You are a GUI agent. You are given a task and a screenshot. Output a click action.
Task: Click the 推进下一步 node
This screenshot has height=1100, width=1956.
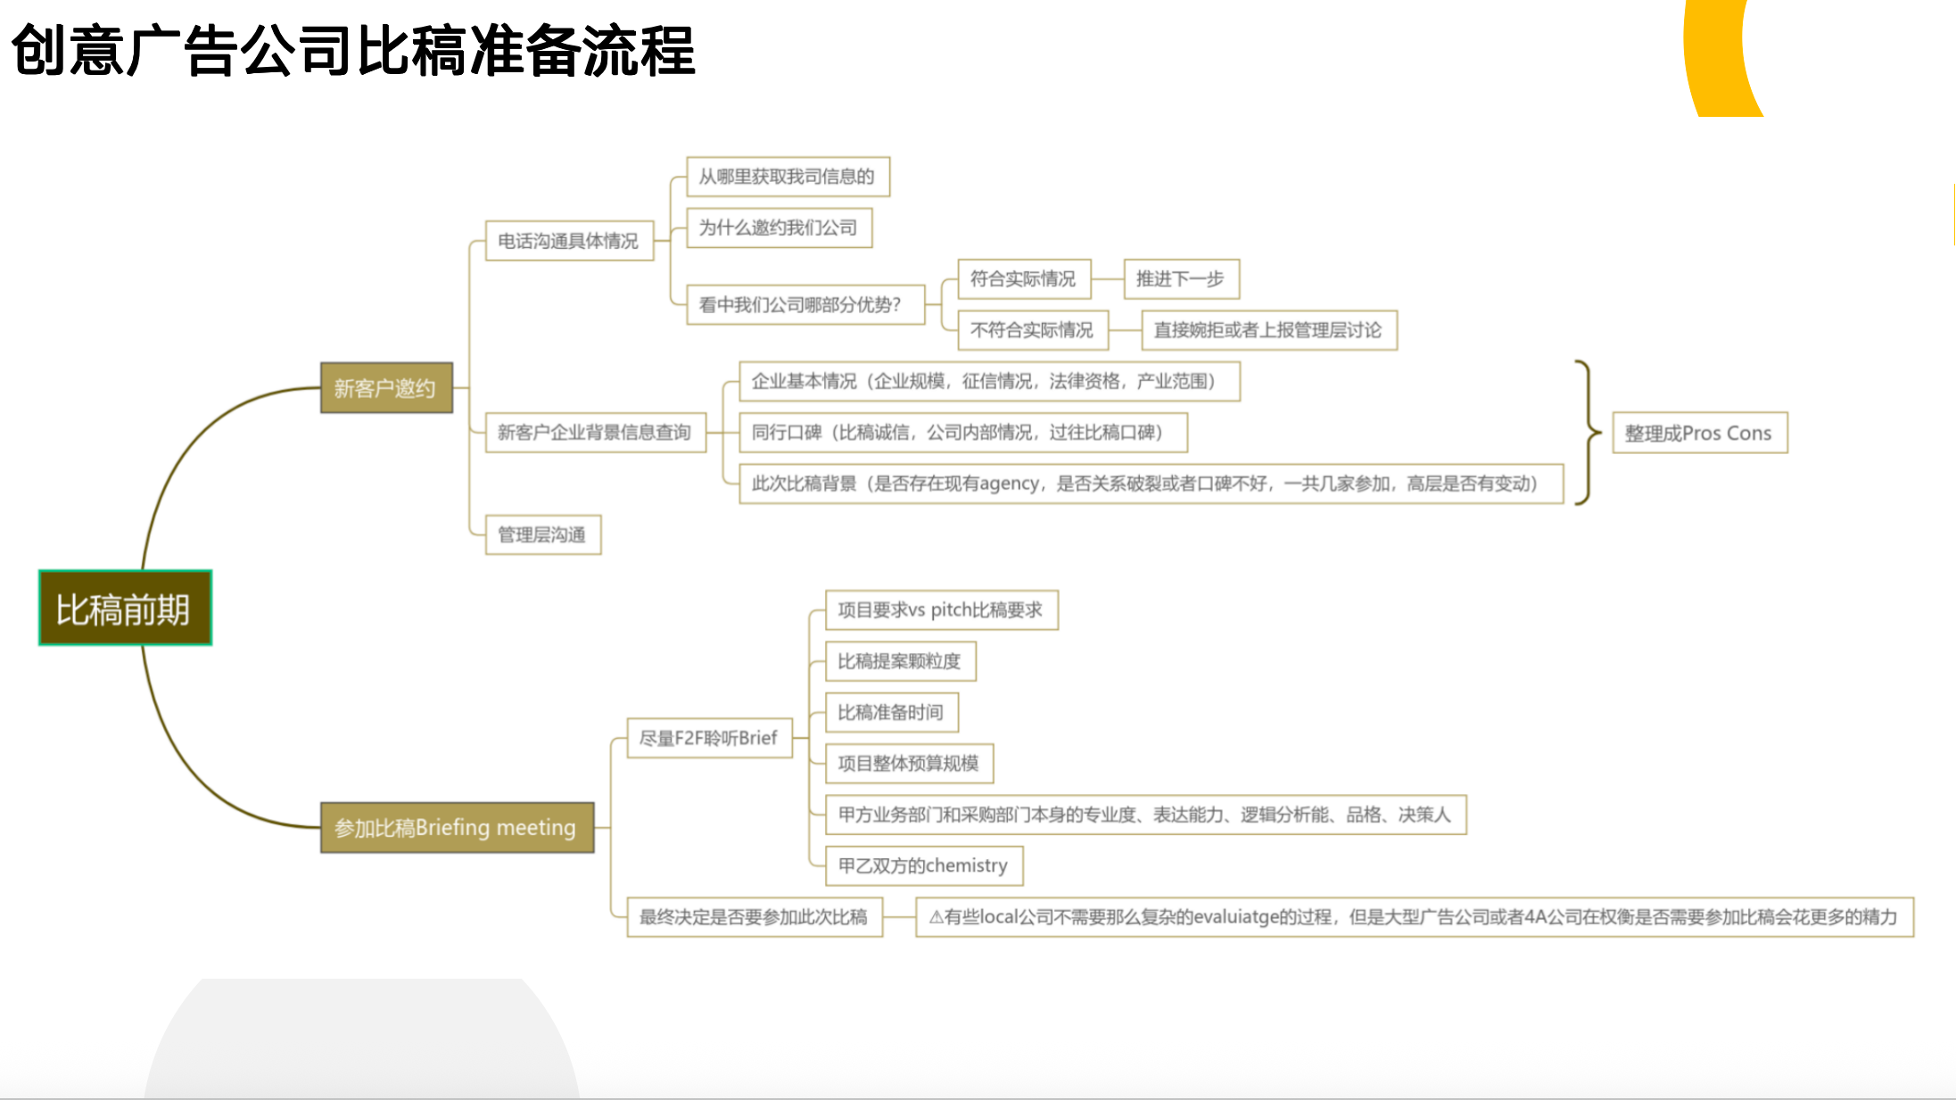[x=1180, y=279]
